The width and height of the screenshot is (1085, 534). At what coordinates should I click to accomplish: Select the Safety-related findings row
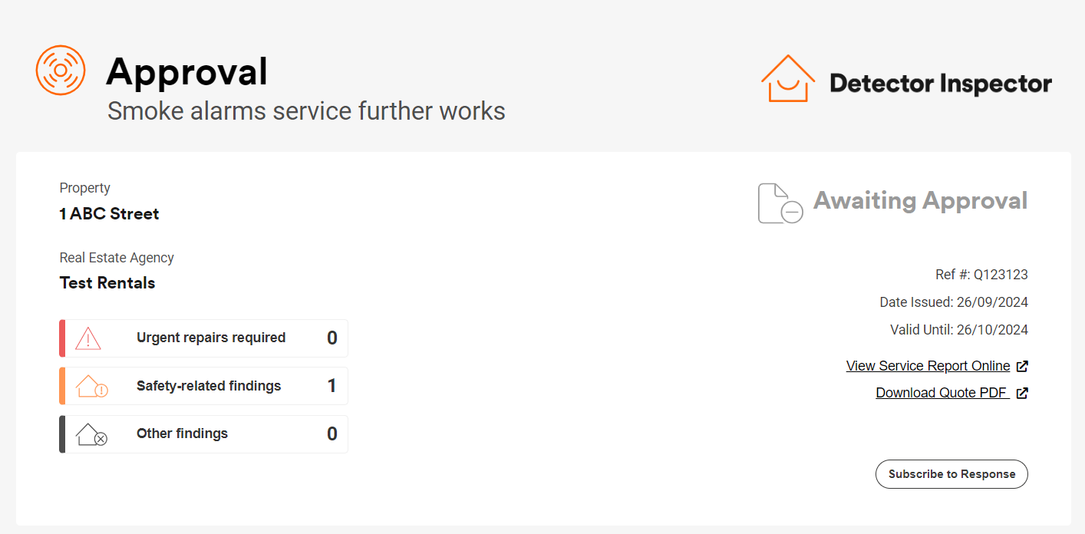pyautogui.click(x=203, y=386)
